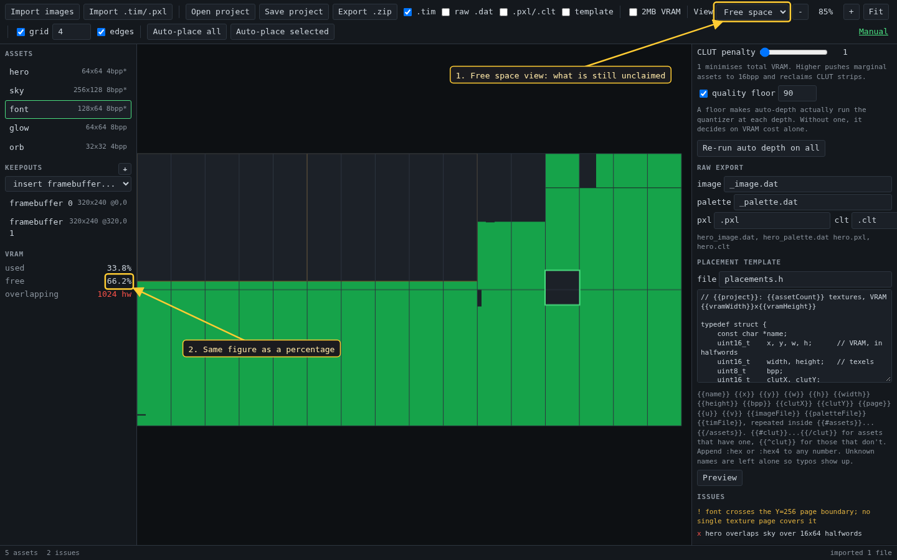Image resolution: width=897 pixels, height=560 pixels.
Task: Click Import images button
Action: point(42,12)
